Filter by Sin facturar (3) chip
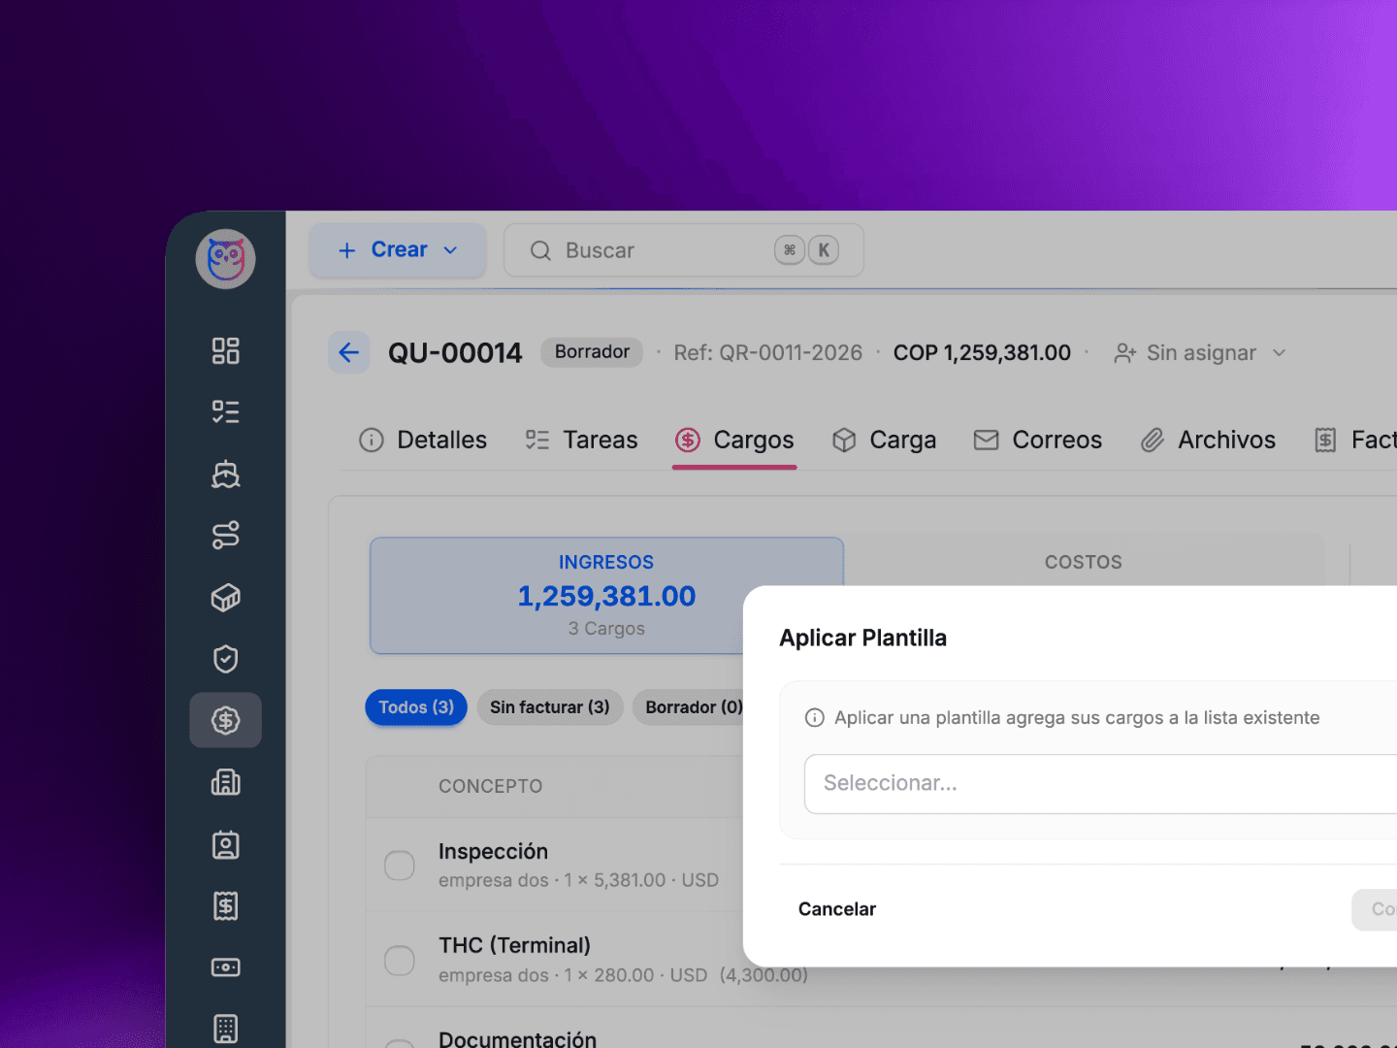Viewport: 1397px width, 1048px height. pyautogui.click(x=549, y=707)
